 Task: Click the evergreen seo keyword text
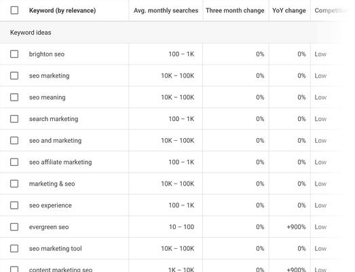pos(49,227)
